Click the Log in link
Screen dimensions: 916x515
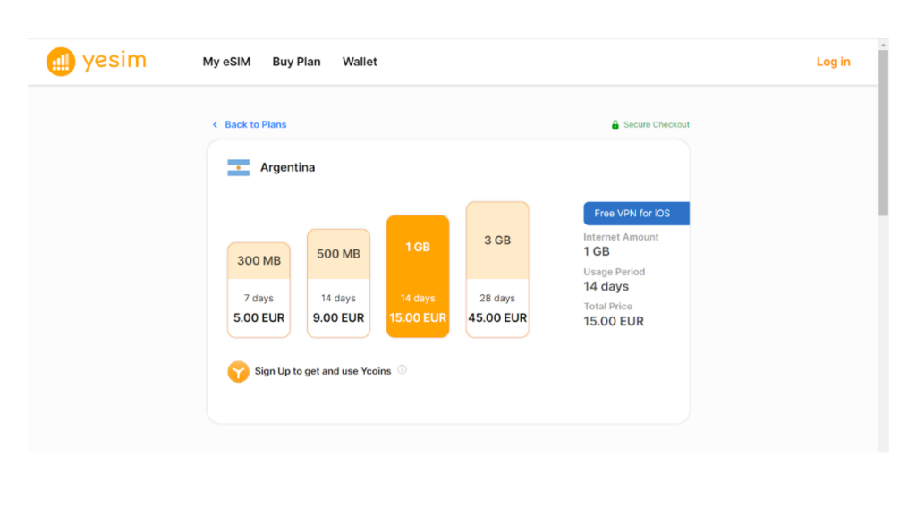[833, 62]
